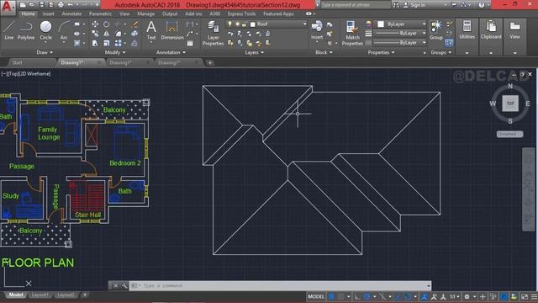Click the Group tool

tap(436, 30)
